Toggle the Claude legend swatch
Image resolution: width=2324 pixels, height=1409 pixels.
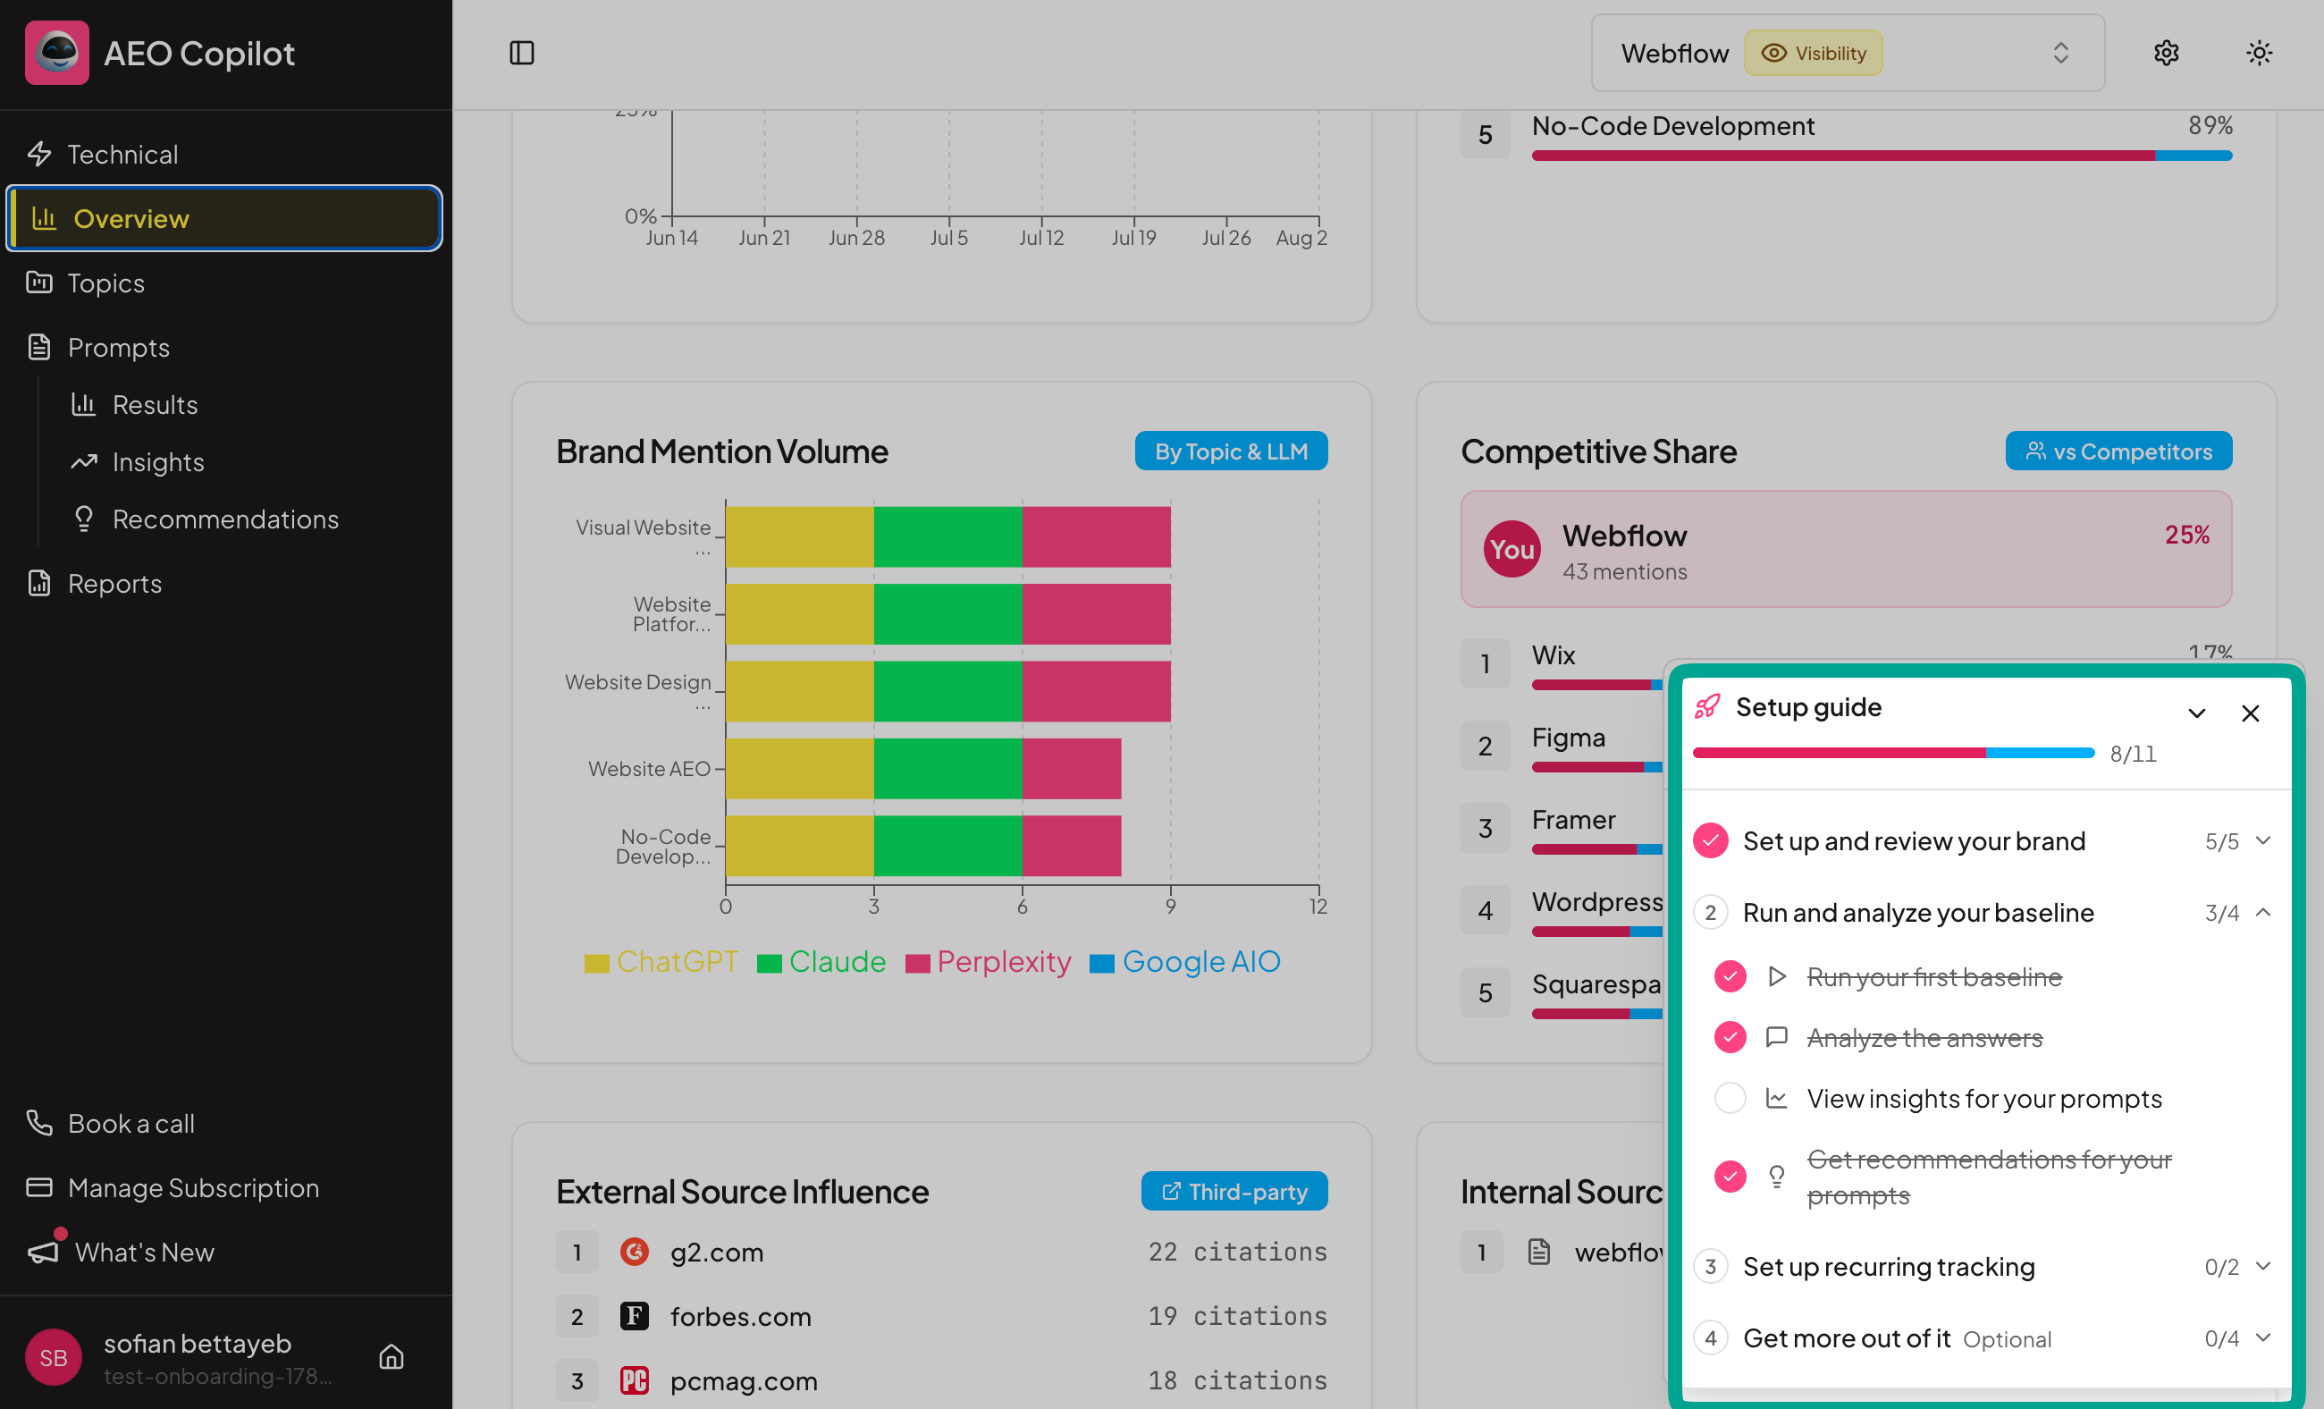[770, 963]
